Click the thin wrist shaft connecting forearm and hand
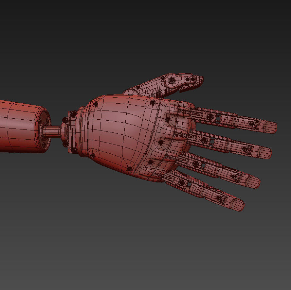291x290 pixels. point(52,132)
